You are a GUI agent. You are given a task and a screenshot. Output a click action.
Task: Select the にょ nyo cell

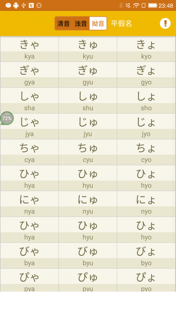[146, 204]
